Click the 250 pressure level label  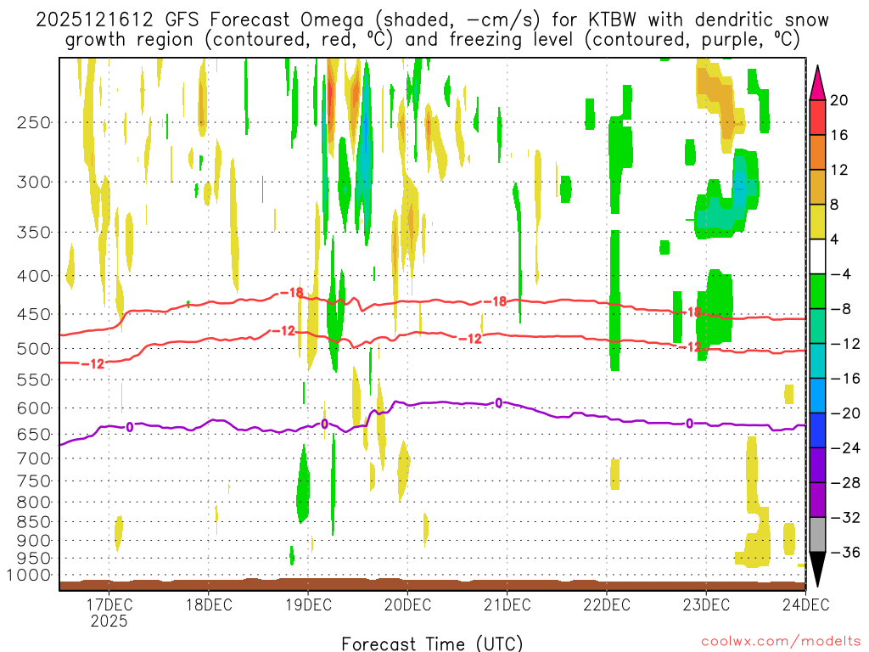[34, 122]
